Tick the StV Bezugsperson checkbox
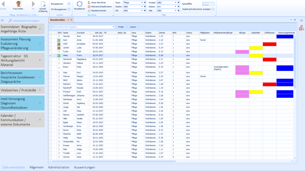Image resolution: width=305 pixels, height=171 pixels. (69, 9)
